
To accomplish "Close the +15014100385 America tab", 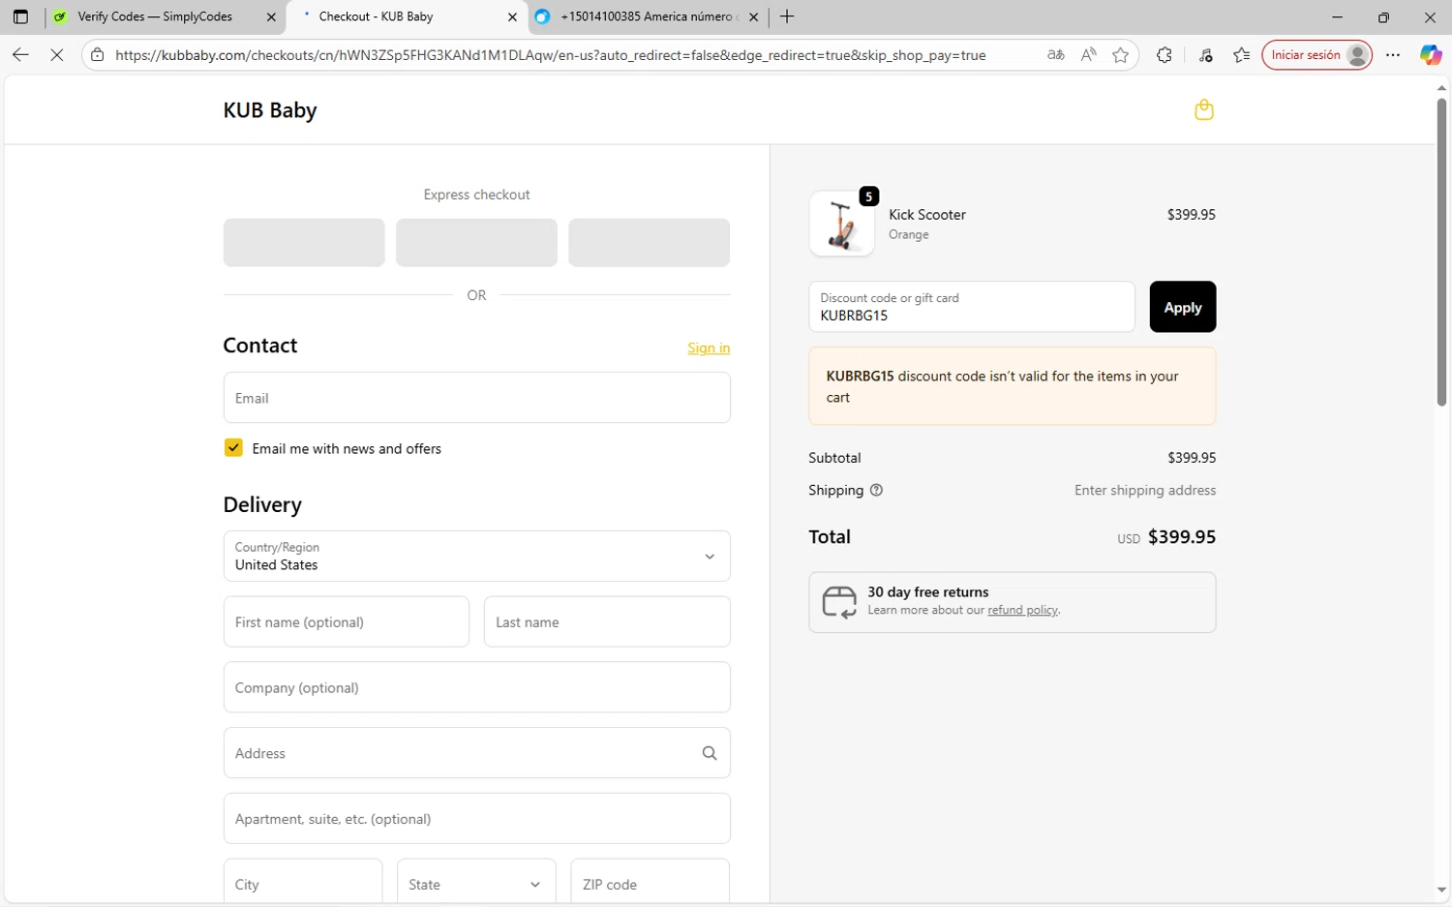I will pos(753,16).
